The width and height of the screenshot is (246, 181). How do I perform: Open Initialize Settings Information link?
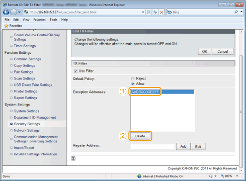pos(35,154)
